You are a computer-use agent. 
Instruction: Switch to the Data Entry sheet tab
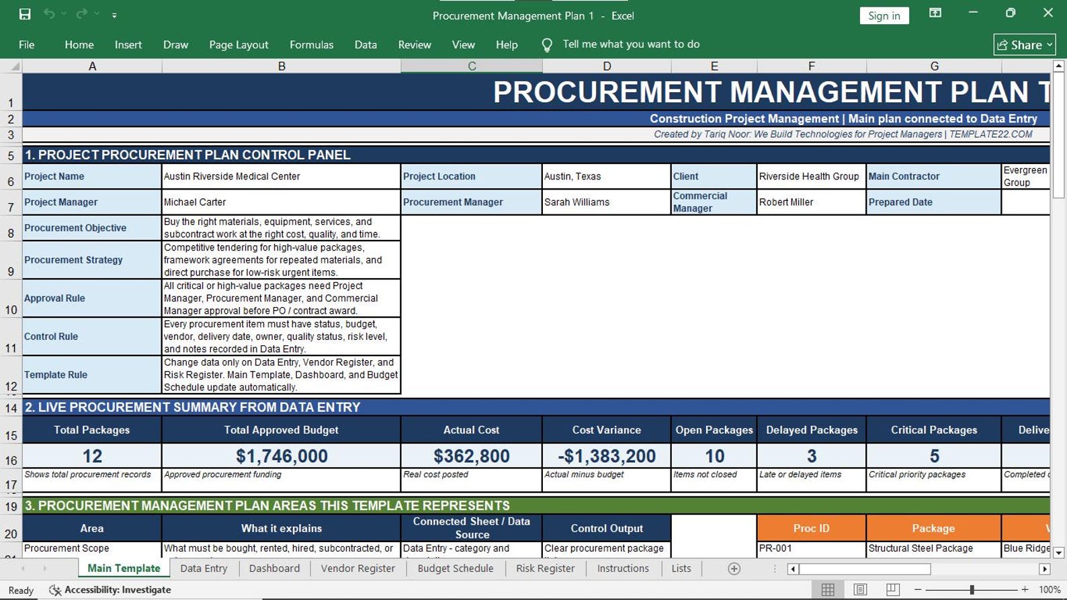pyautogui.click(x=204, y=568)
